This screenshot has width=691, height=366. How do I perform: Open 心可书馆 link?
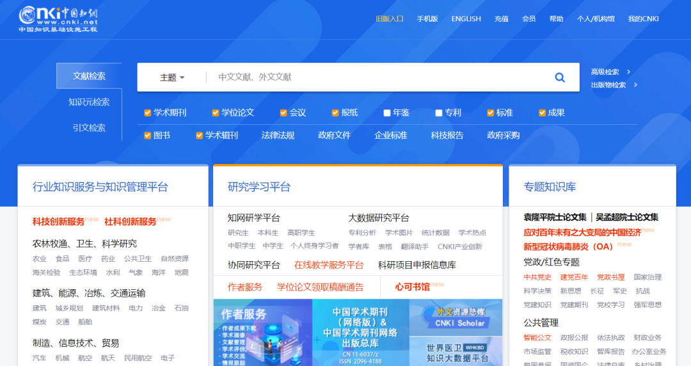[x=413, y=287]
